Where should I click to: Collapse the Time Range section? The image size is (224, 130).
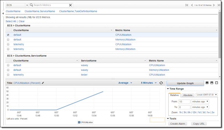point(168,89)
